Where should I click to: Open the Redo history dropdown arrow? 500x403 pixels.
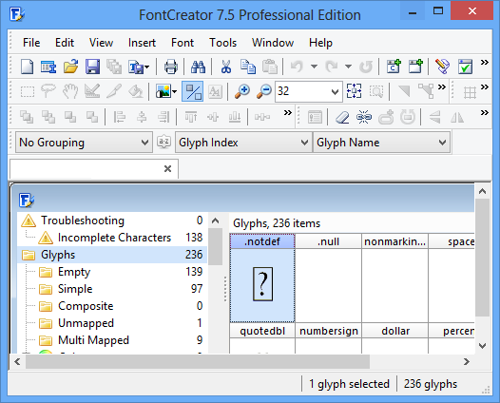pos(349,67)
